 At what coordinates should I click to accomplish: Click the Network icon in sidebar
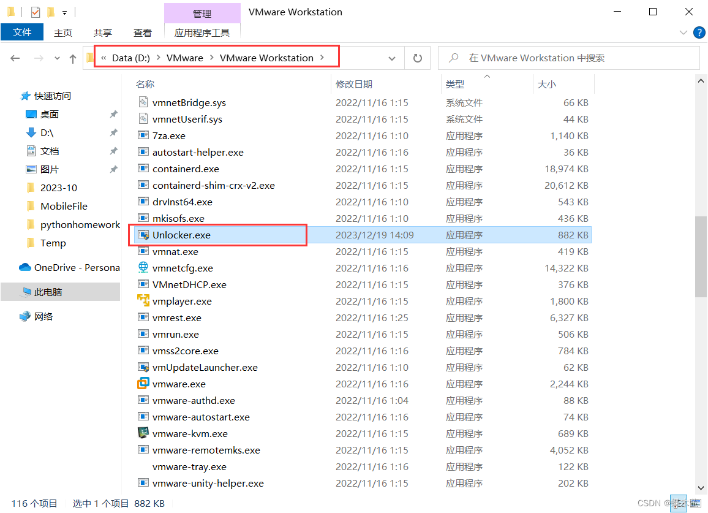(25, 316)
